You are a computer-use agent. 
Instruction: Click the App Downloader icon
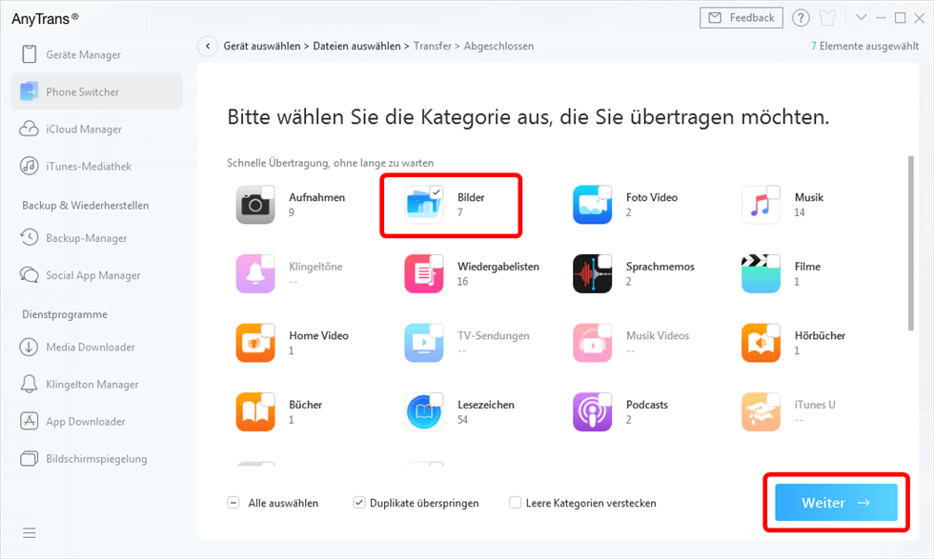pyautogui.click(x=29, y=422)
